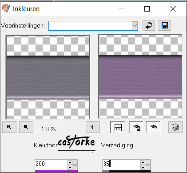187x173 pixels.
Task: Decrease Verzadiging with the down spinner arrow
Action: coord(143,167)
